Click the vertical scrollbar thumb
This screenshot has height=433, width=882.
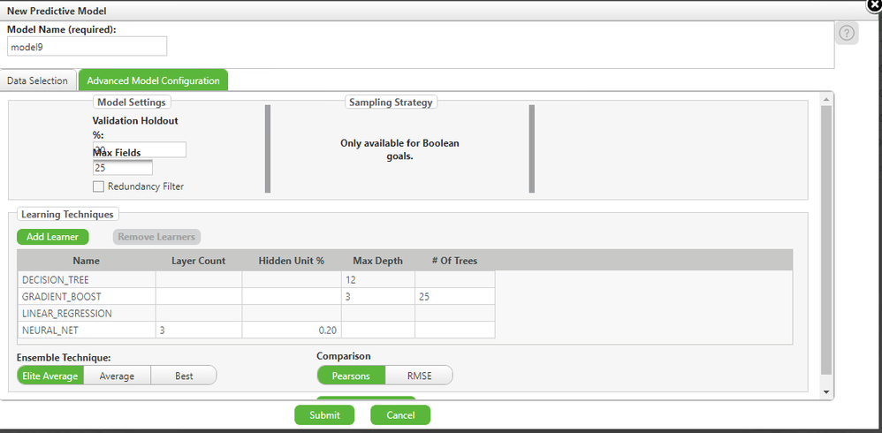tap(825, 240)
